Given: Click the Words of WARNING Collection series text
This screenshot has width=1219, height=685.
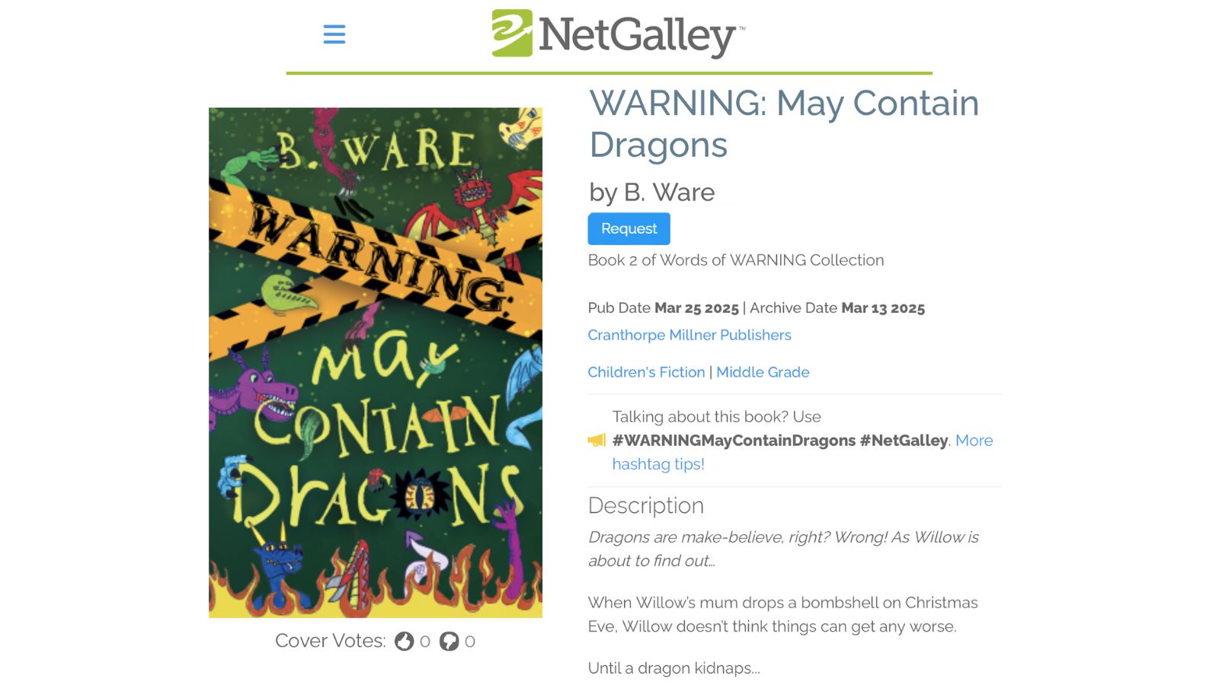Looking at the screenshot, I should tap(772, 260).
